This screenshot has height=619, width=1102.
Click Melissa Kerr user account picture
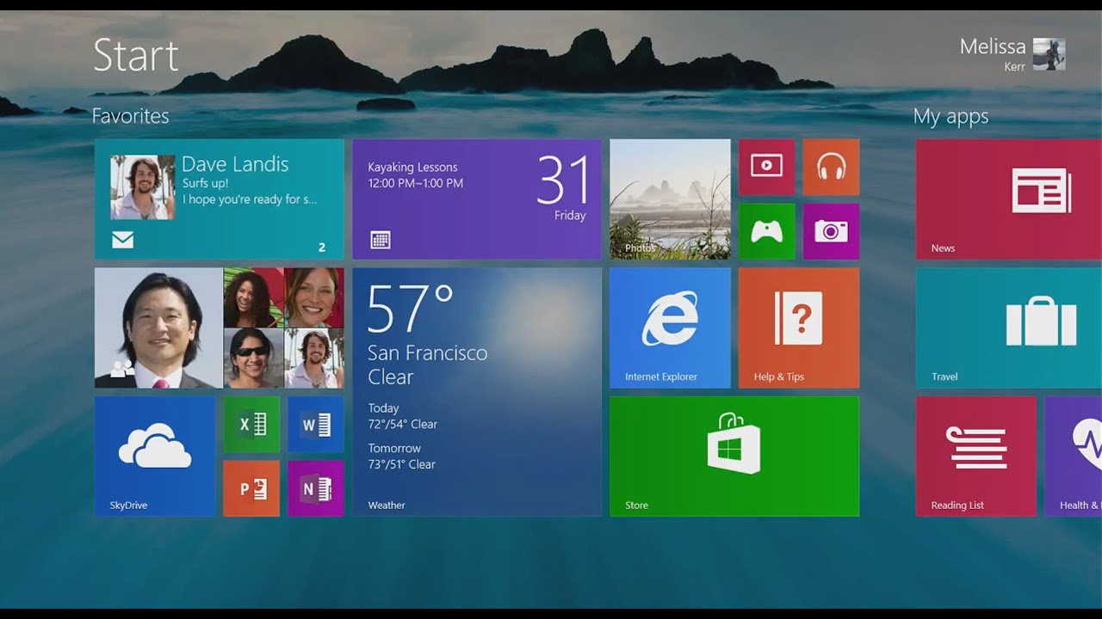pyautogui.click(x=1049, y=54)
